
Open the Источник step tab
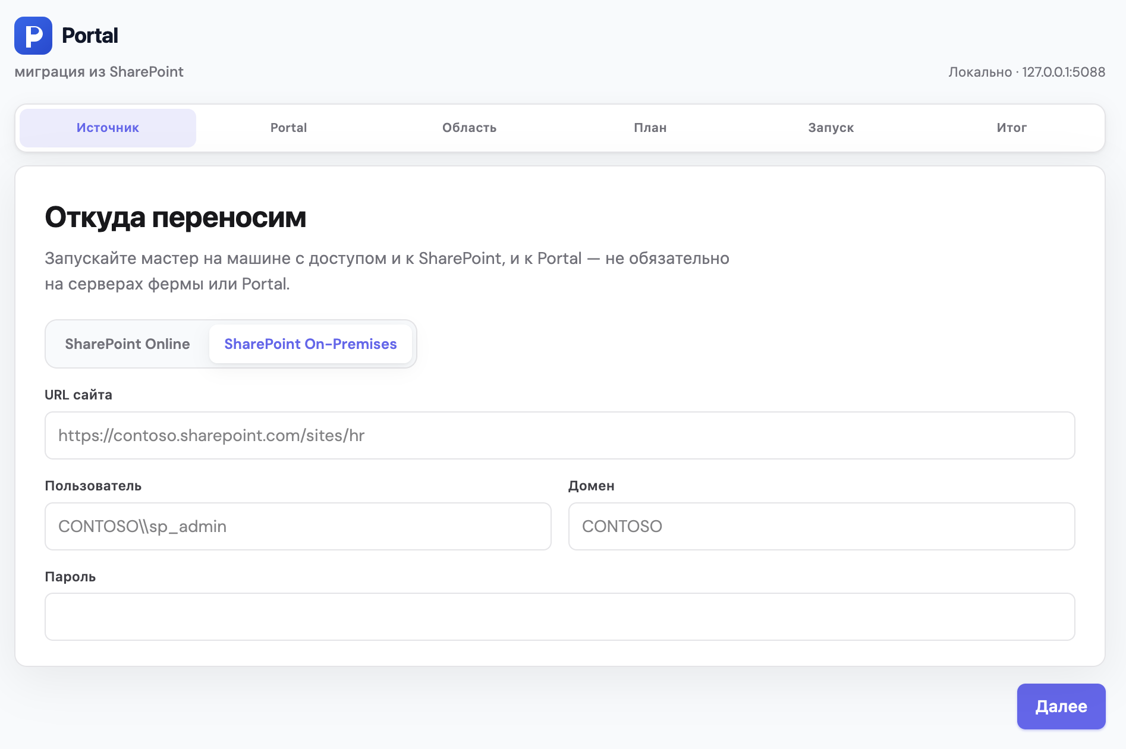[x=108, y=128]
